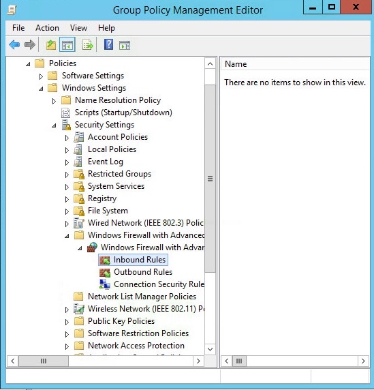Click the Export List toolbar icon
This screenshot has height=390, width=374.
click(87, 45)
